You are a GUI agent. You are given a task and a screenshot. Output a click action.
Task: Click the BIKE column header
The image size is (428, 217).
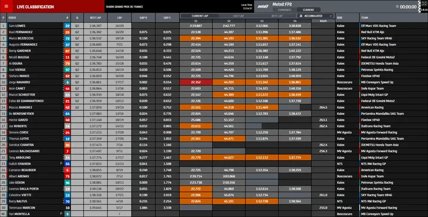click(339, 18)
